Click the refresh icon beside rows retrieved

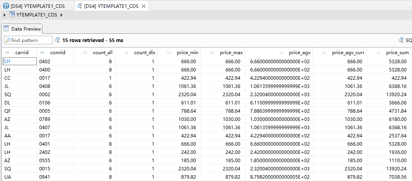57,40
